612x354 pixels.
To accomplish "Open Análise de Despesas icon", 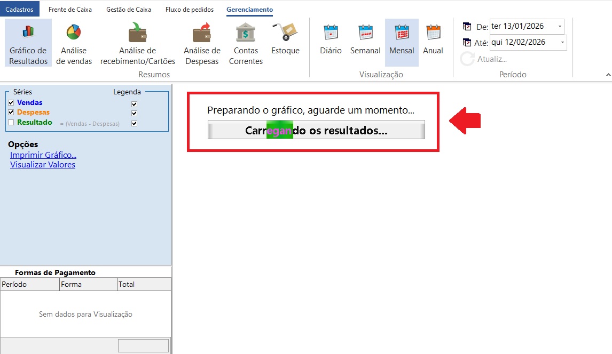I will click(x=202, y=33).
